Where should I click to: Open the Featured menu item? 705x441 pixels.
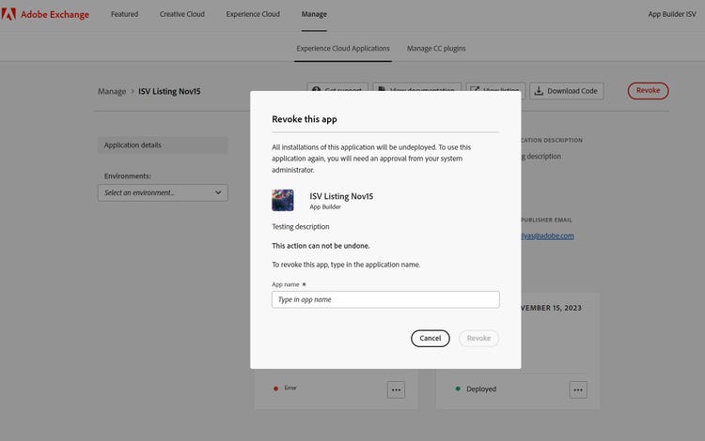pos(124,14)
